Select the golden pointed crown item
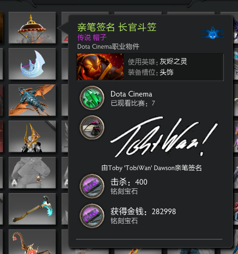Viewport: 238px width, 254px height. (x=32, y=136)
